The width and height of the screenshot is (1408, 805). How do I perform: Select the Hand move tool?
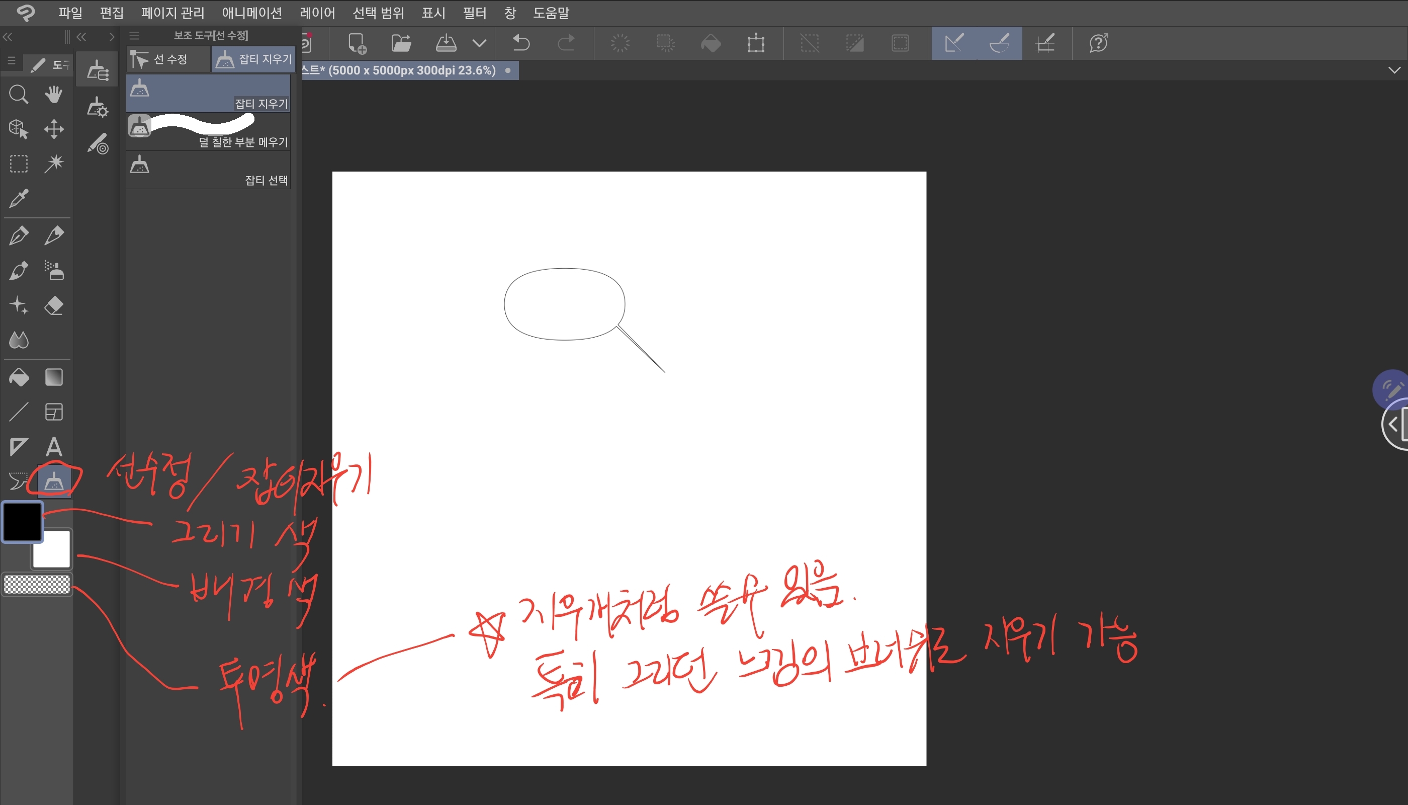54,95
